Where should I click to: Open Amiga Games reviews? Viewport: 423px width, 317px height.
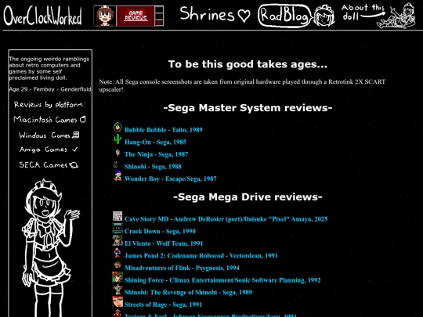tap(49, 149)
